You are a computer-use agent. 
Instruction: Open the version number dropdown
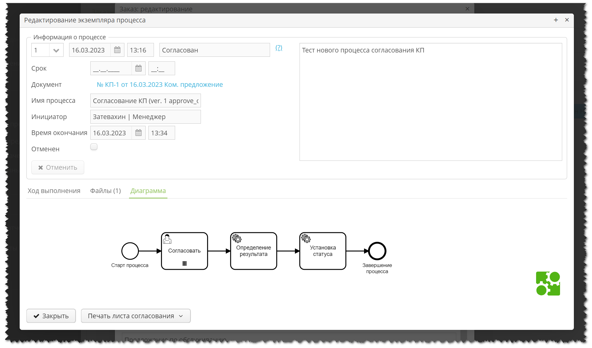pos(56,50)
